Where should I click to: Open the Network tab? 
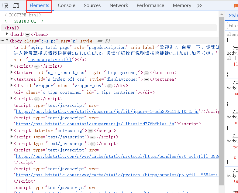coord(119,5)
